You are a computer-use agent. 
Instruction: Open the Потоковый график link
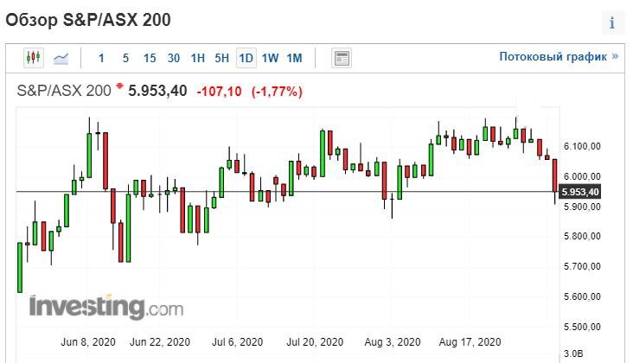click(x=559, y=56)
